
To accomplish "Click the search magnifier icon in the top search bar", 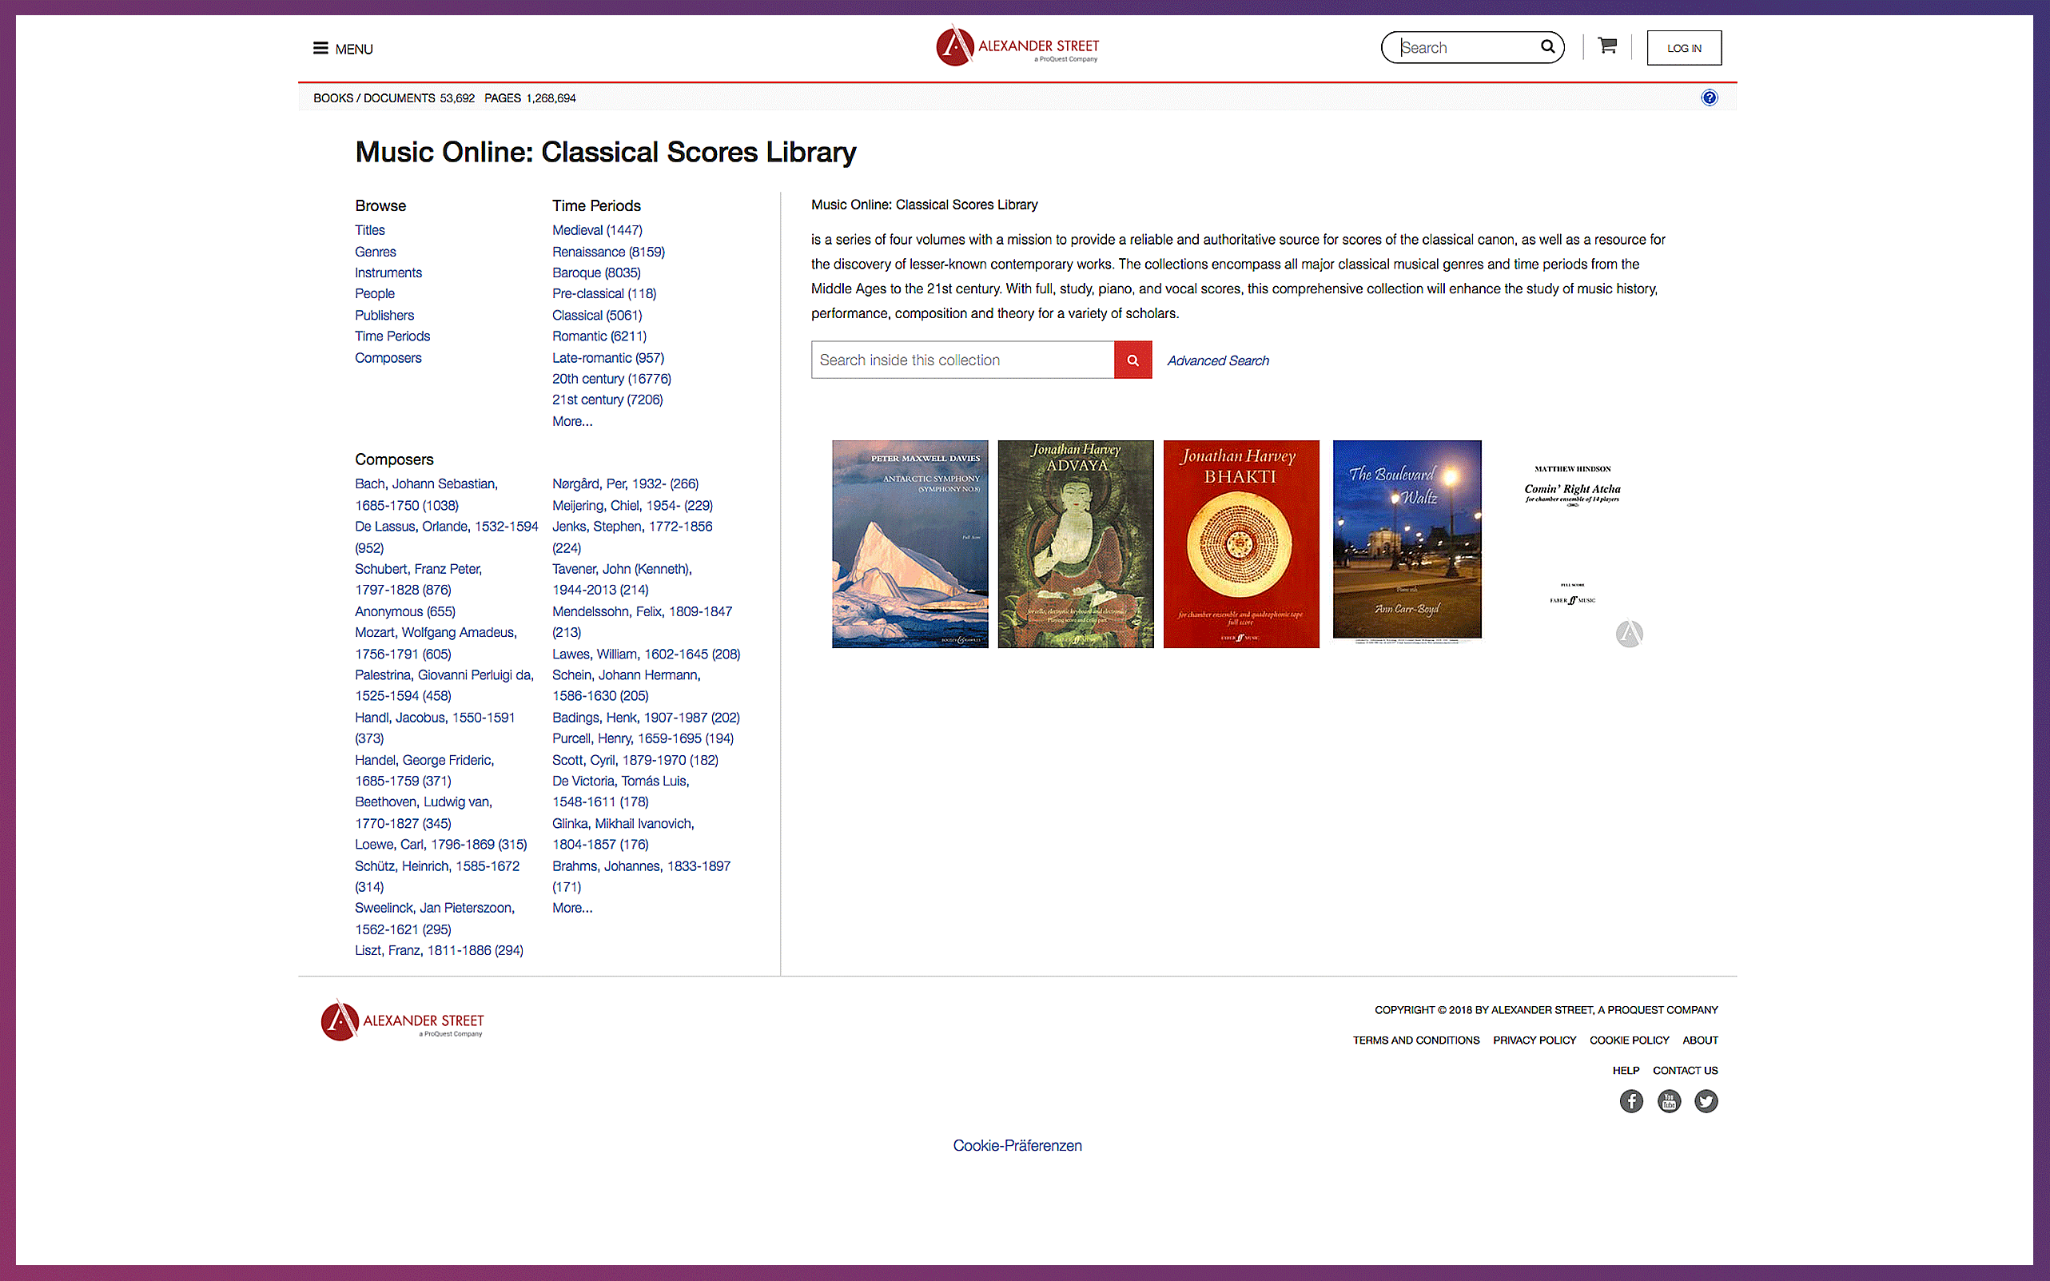I will [1547, 46].
